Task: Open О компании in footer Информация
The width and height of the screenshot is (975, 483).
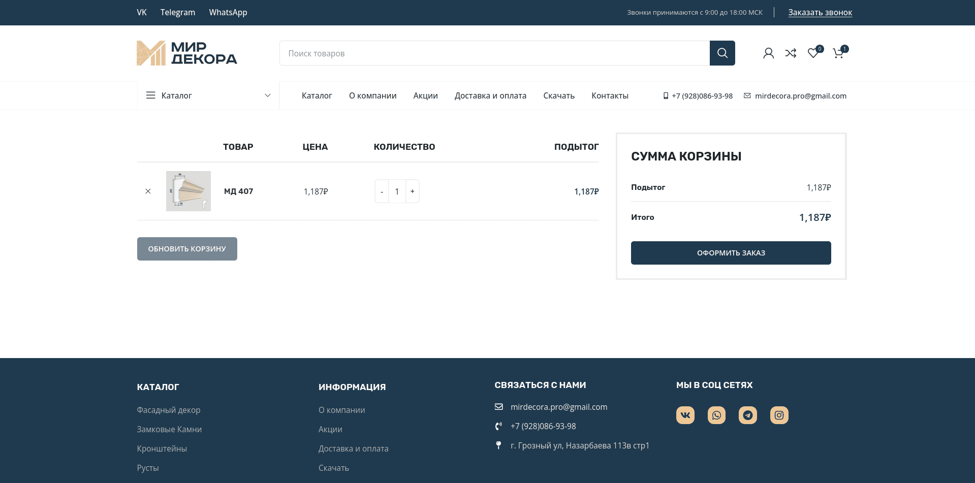Action: (x=342, y=410)
